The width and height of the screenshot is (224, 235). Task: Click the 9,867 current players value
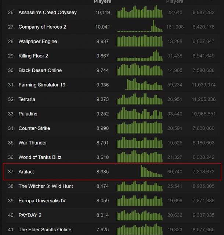(x=103, y=56)
